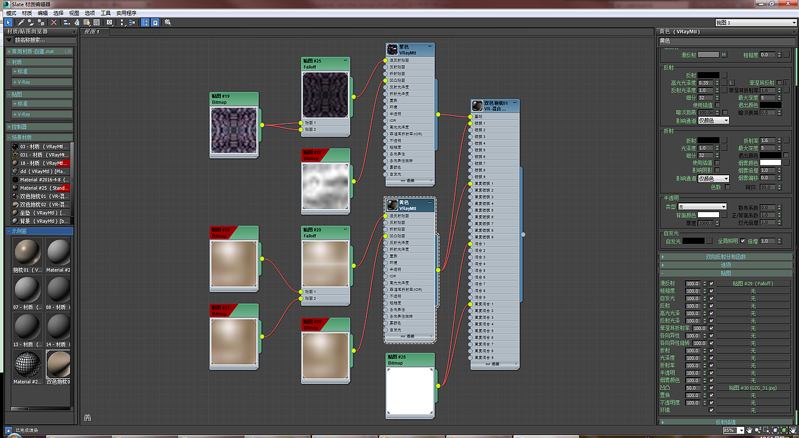Open 半透明 类型 dropdown
799x438 pixels.
pyautogui.click(x=703, y=207)
